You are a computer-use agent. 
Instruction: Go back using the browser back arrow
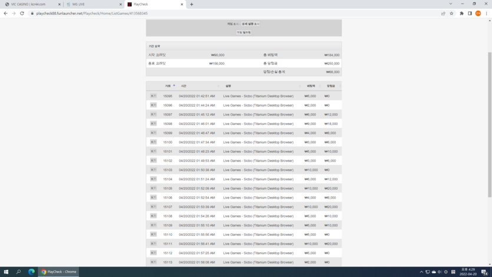[6, 14]
